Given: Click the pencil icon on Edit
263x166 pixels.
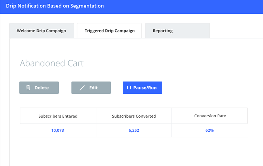Looking at the screenshot, I should click(x=83, y=88).
